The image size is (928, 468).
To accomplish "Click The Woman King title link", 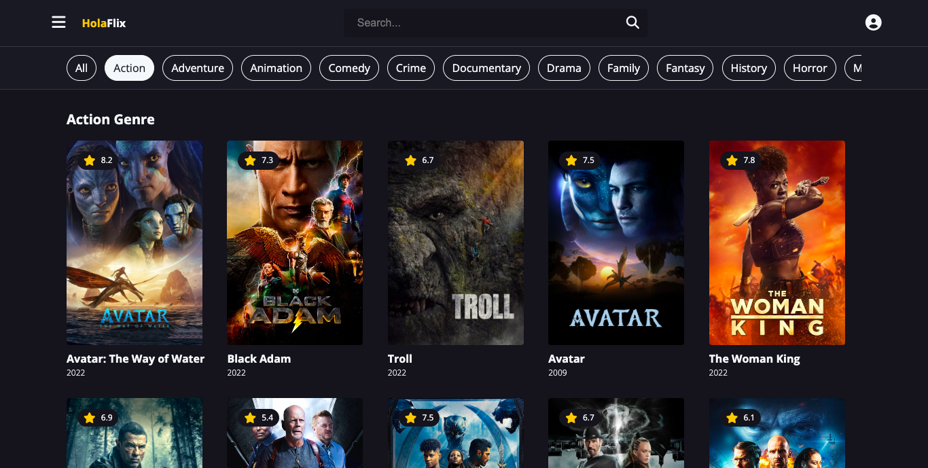I will point(754,359).
